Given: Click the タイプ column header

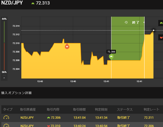Looking at the screenshot, I should (x=8, y=109).
